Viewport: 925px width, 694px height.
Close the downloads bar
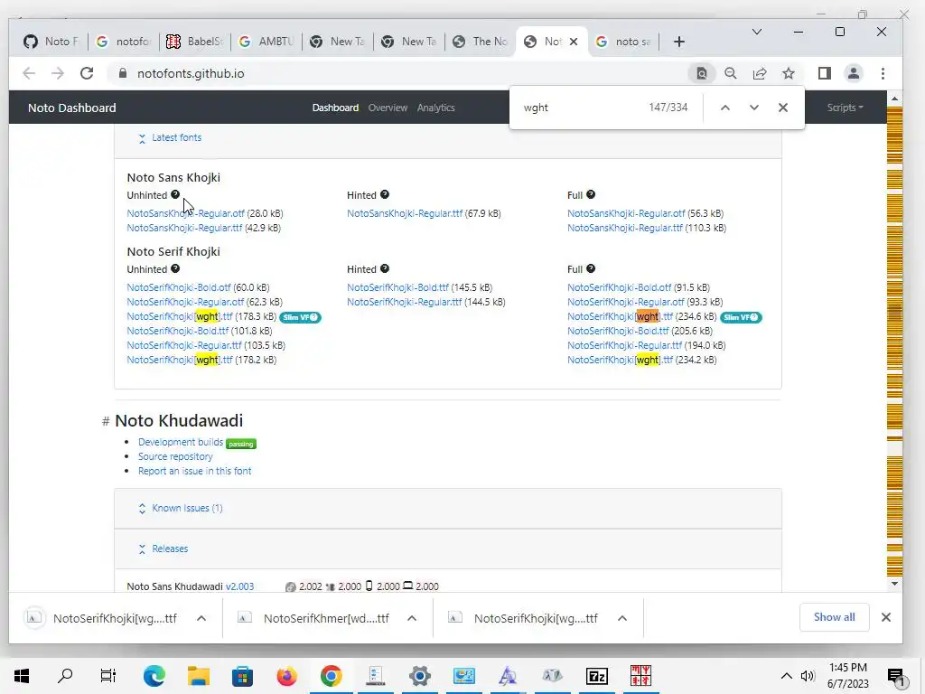tap(885, 617)
